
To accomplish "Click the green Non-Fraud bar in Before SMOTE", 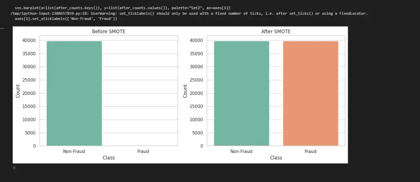I will pos(74,93).
